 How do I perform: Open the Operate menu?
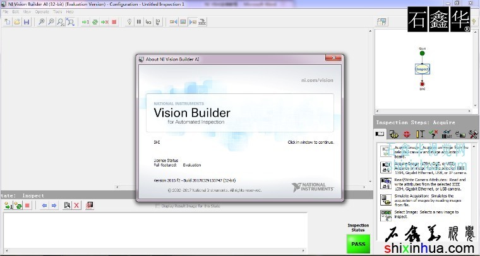42,12
